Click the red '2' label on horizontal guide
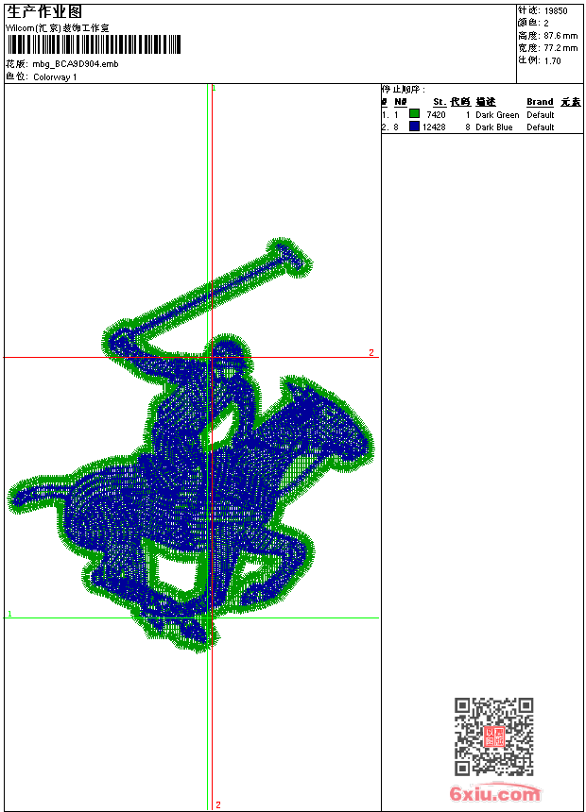The image size is (586, 812). [371, 353]
